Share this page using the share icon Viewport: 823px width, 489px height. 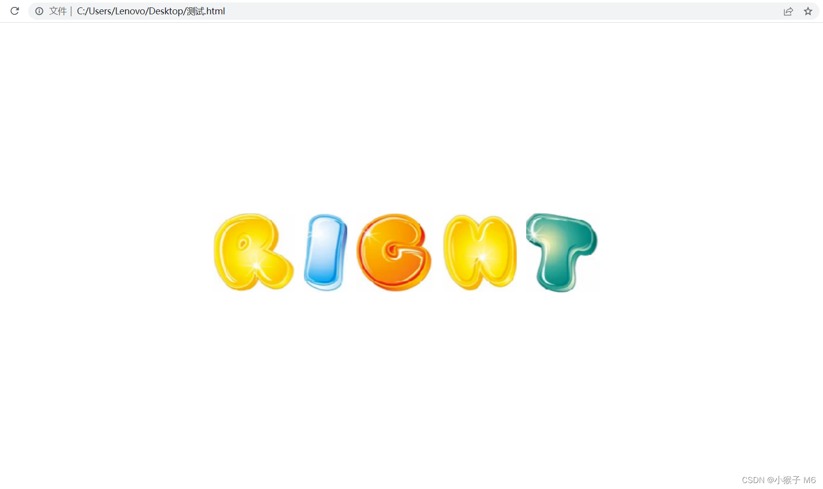click(788, 11)
